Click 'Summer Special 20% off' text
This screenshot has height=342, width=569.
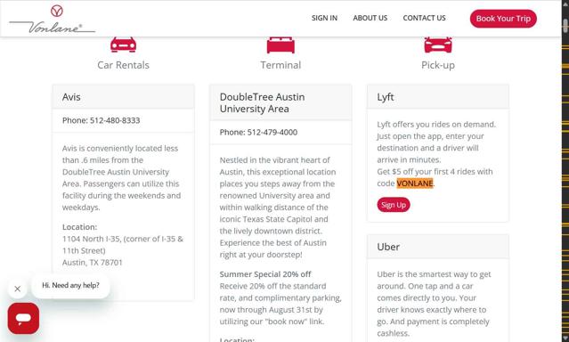tap(265, 274)
